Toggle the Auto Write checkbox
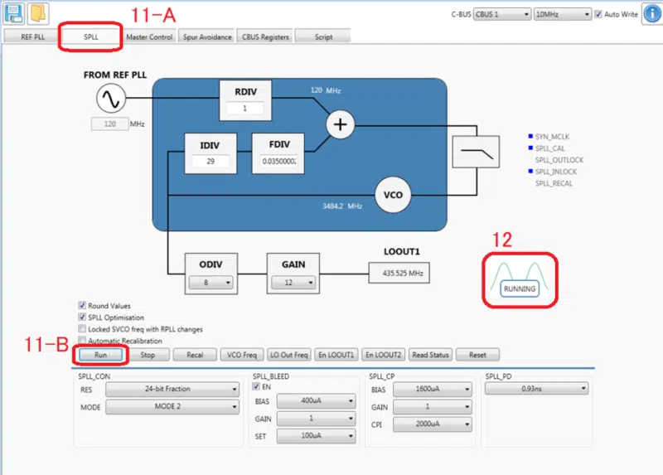Image resolution: width=663 pixels, height=475 pixels. (599, 14)
